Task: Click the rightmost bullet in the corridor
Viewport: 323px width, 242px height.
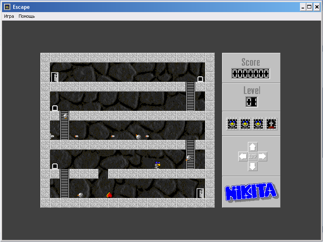Action: coord(147,136)
